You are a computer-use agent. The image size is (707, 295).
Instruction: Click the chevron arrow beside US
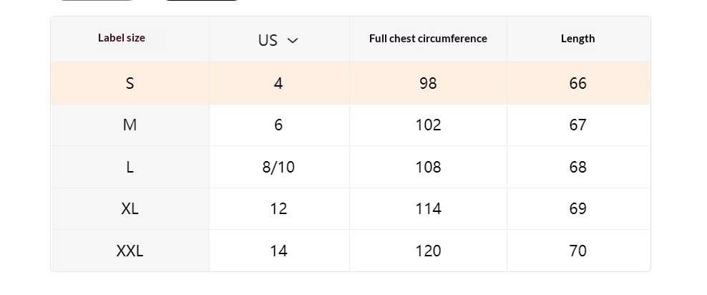[293, 41]
